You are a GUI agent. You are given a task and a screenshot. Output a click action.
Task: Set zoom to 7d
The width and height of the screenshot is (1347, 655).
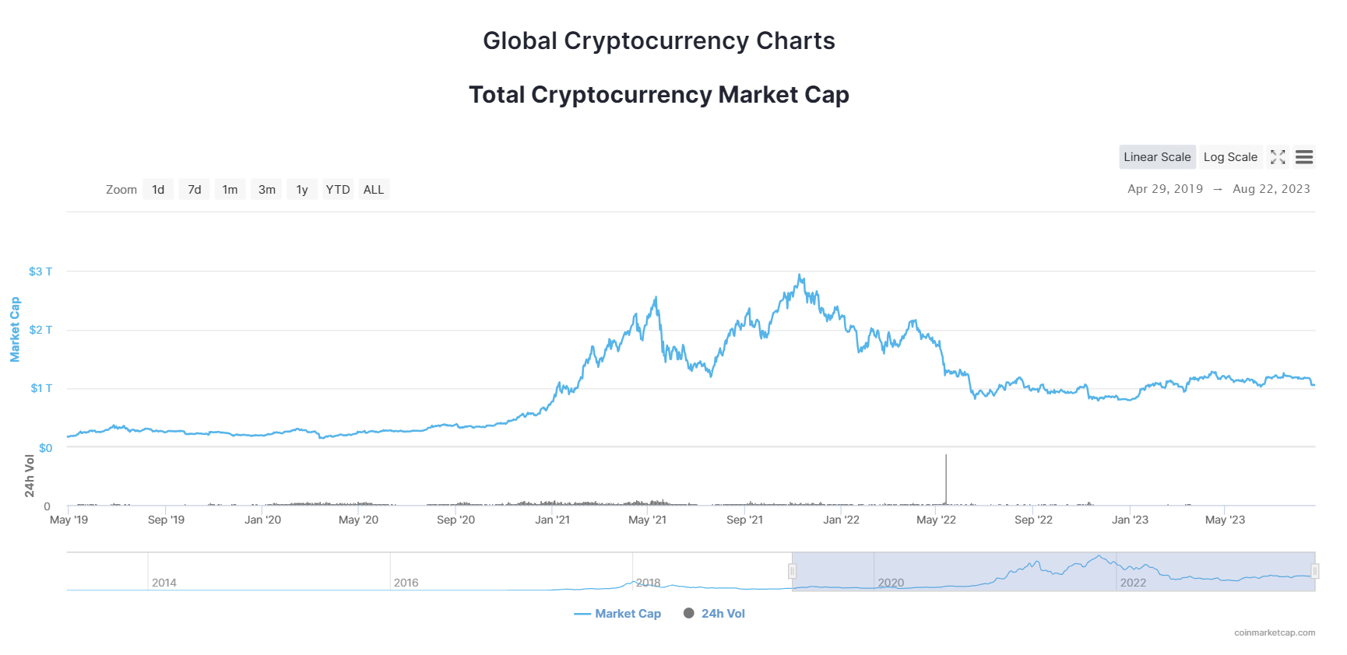coord(195,190)
